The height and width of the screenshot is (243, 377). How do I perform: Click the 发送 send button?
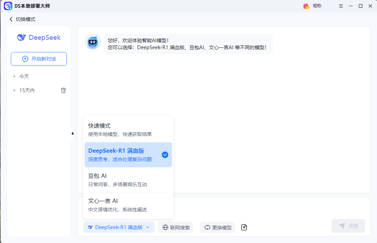tap(348, 226)
